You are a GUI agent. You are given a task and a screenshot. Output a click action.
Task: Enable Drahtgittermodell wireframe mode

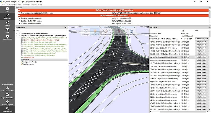pyautogui.click(x=106, y=32)
